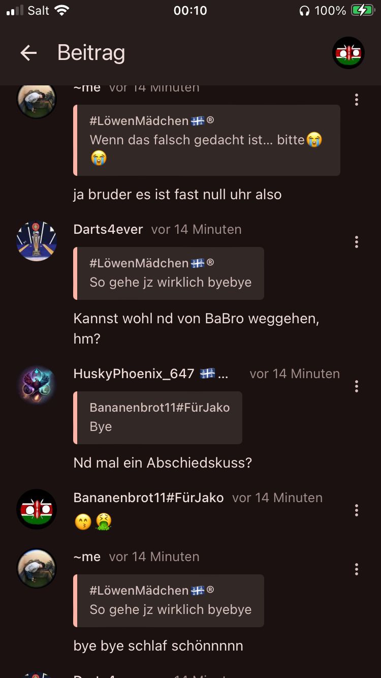381x678 pixels.
Task: Jump to quoted 'Bye' message from Bananenbrot11
Action: (158, 417)
